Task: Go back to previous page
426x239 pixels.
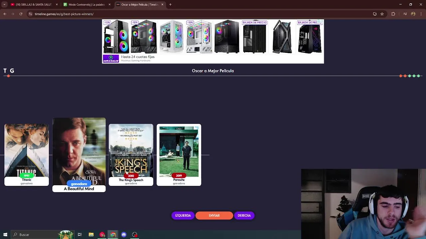Action: click(x=5, y=14)
